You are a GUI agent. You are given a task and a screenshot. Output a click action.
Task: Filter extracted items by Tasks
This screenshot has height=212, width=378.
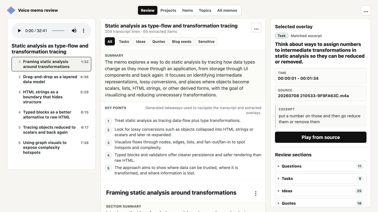[x=124, y=42]
